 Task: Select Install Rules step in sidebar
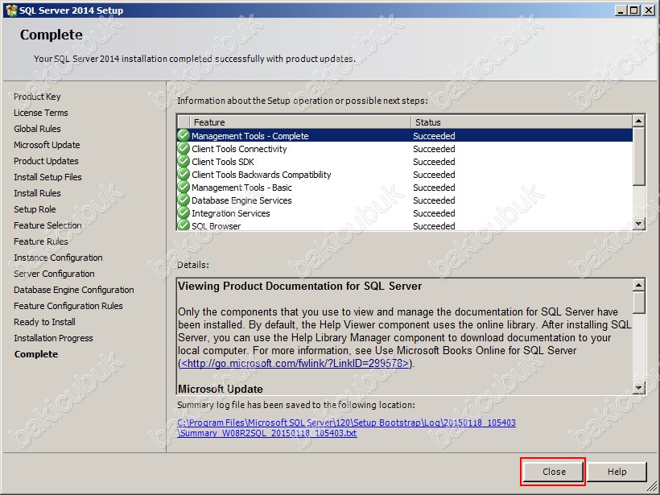(37, 193)
